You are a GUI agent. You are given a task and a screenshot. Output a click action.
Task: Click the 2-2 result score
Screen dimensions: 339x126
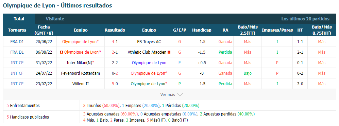pyautogui.click(x=115, y=63)
